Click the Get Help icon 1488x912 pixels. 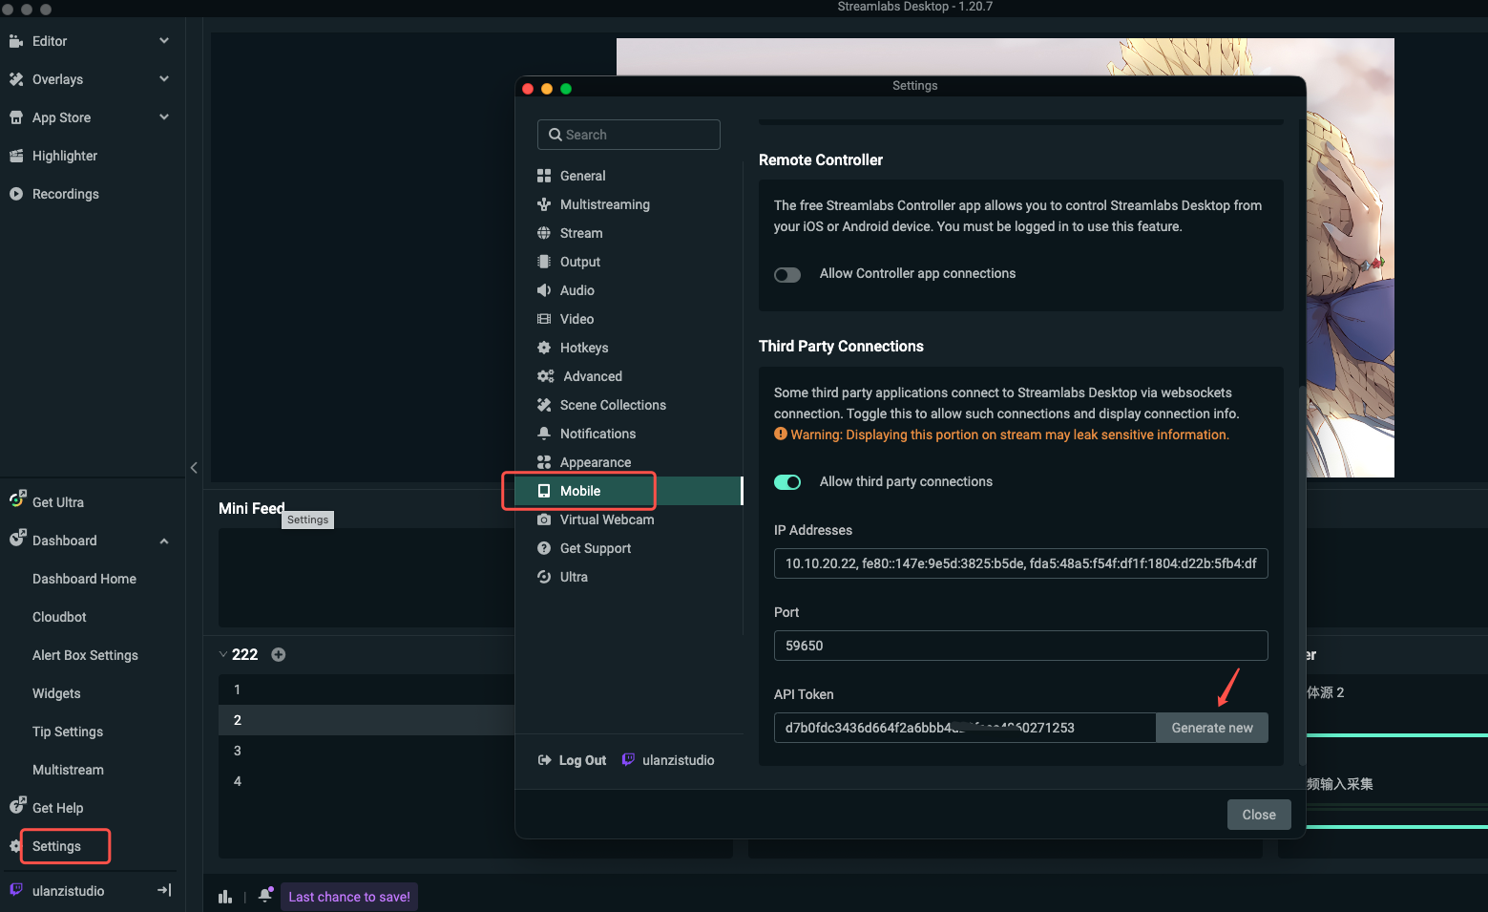[x=17, y=805]
